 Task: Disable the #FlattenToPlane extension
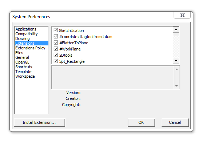tap(56, 42)
